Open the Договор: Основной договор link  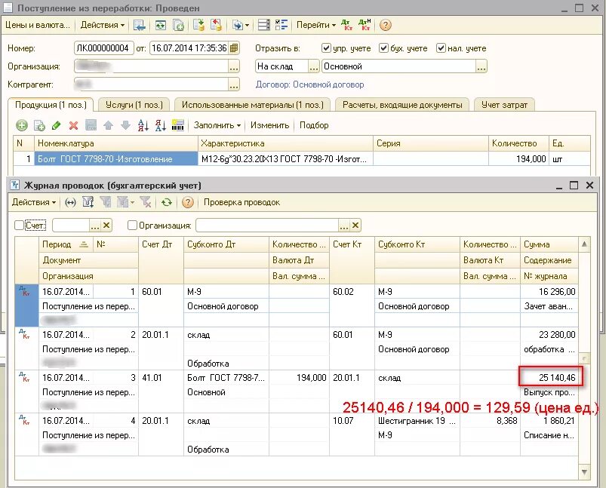[310, 84]
